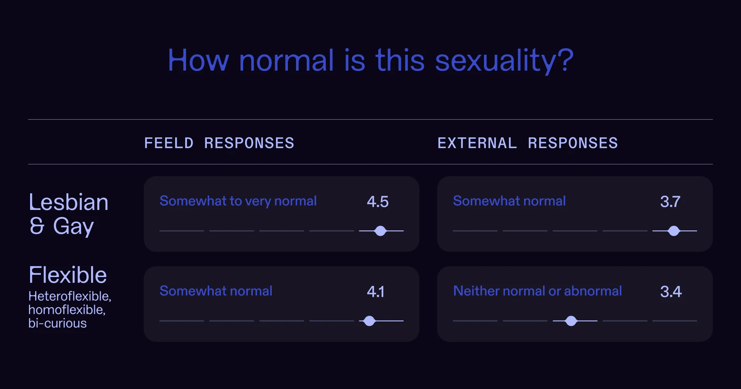Click the 3.4 score value
The image size is (741, 389).
pyautogui.click(x=671, y=291)
